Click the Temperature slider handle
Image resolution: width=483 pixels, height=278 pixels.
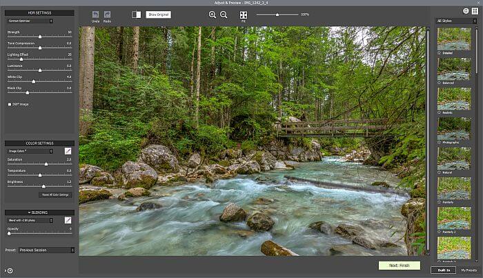coord(40,175)
